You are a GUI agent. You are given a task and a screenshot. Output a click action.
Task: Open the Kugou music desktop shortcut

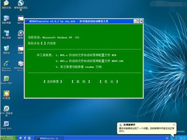pos(21,35)
